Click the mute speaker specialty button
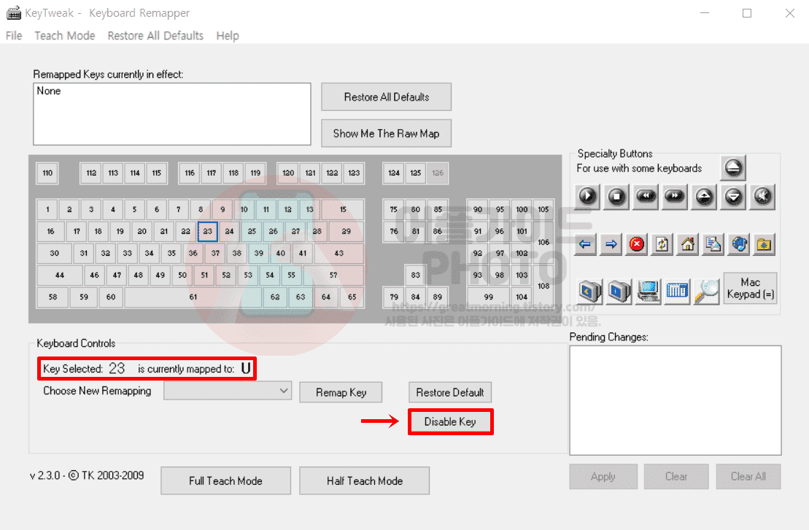Viewport: 809px width, 530px height. [x=762, y=196]
